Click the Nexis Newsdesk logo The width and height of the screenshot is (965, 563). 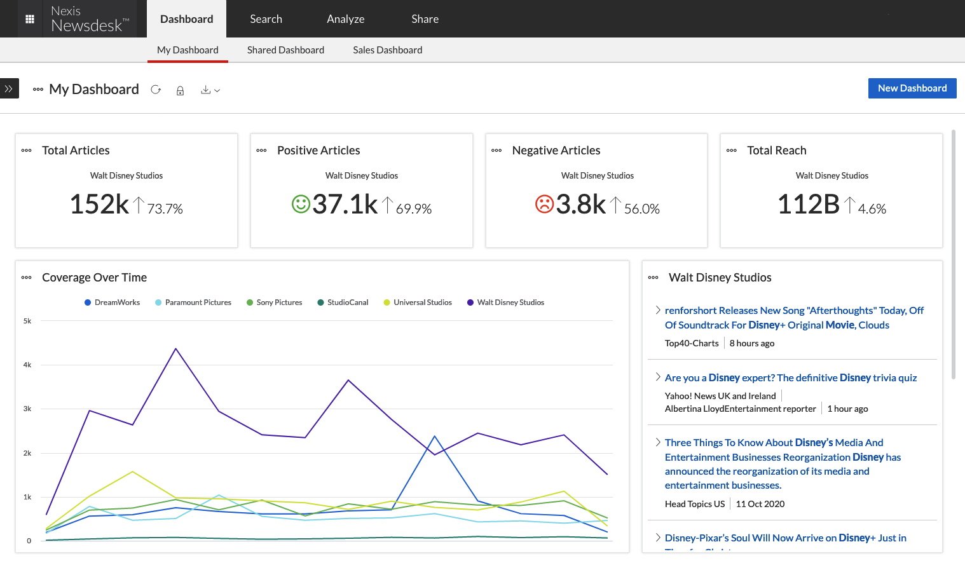[x=90, y=19]
